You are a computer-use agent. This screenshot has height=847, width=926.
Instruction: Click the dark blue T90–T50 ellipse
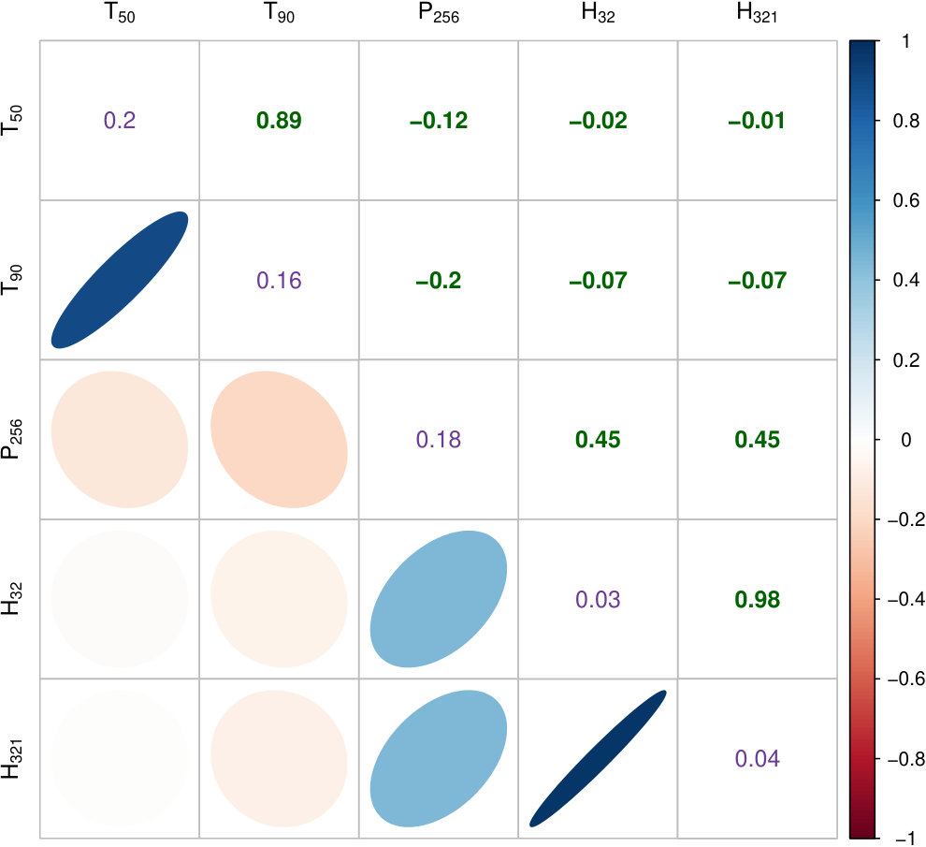[x=120, y=280]
